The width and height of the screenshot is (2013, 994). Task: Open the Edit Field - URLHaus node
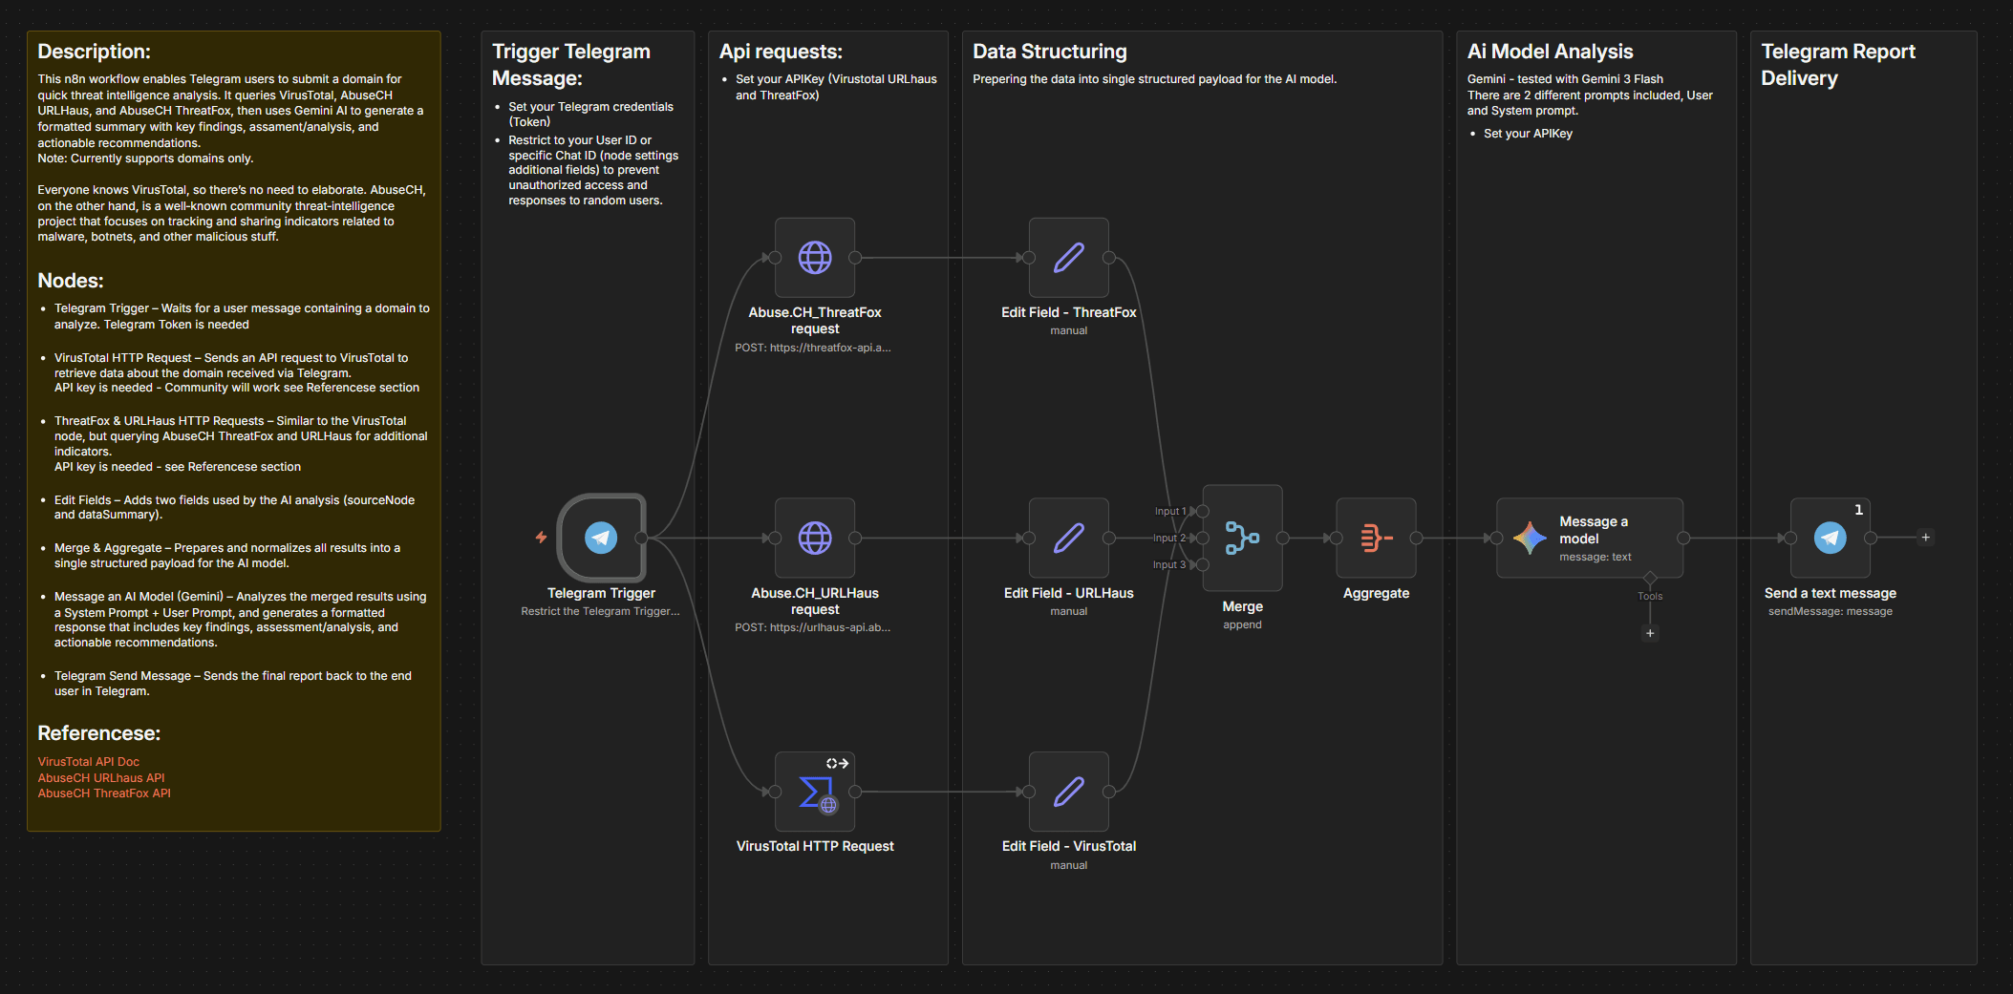coord(1068,538)
